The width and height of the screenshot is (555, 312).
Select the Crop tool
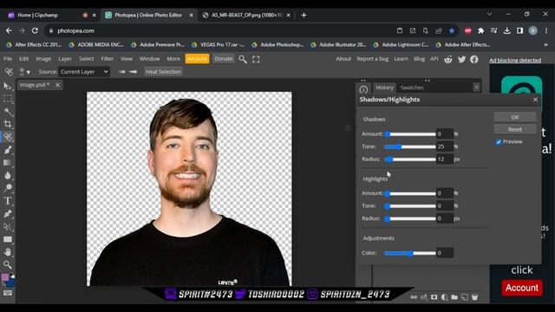pos(8,124)
